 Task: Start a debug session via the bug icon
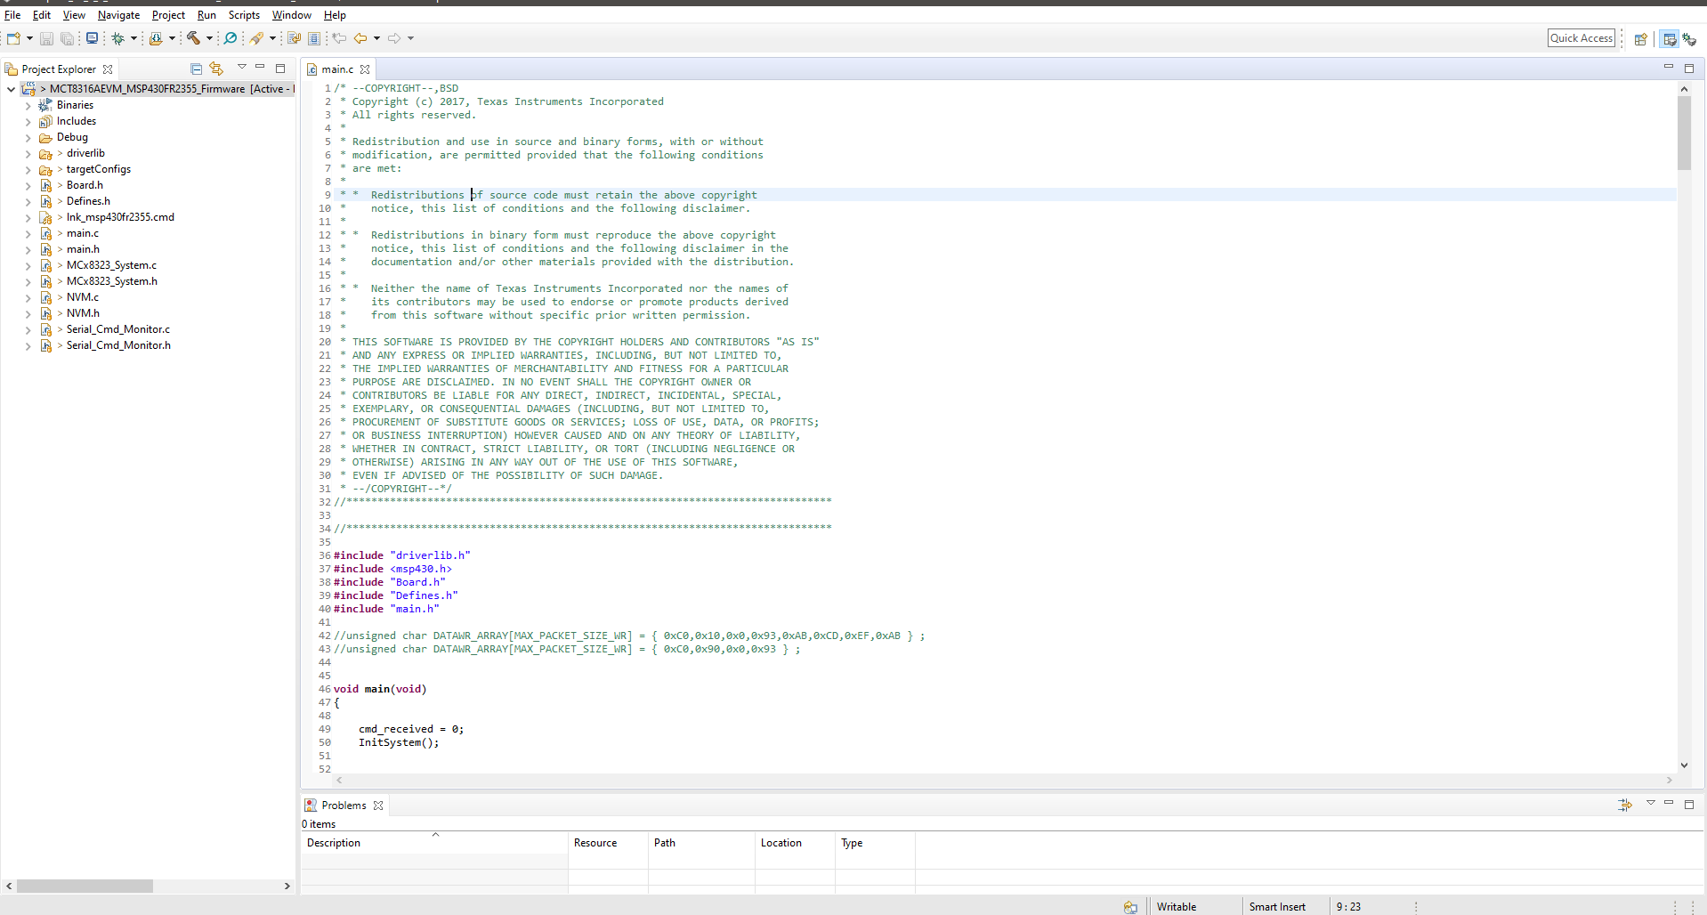tap(118, 38)
